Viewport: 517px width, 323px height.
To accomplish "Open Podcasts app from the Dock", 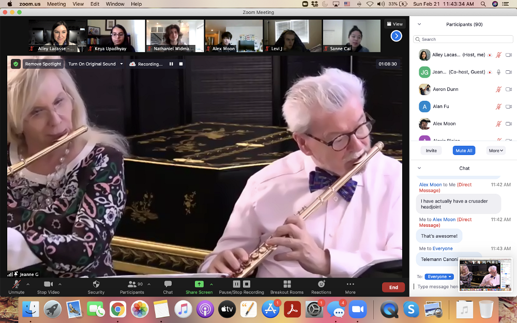I will tap(205, 310).
